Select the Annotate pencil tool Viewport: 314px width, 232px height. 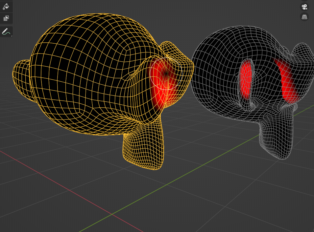tap(6, 32)
